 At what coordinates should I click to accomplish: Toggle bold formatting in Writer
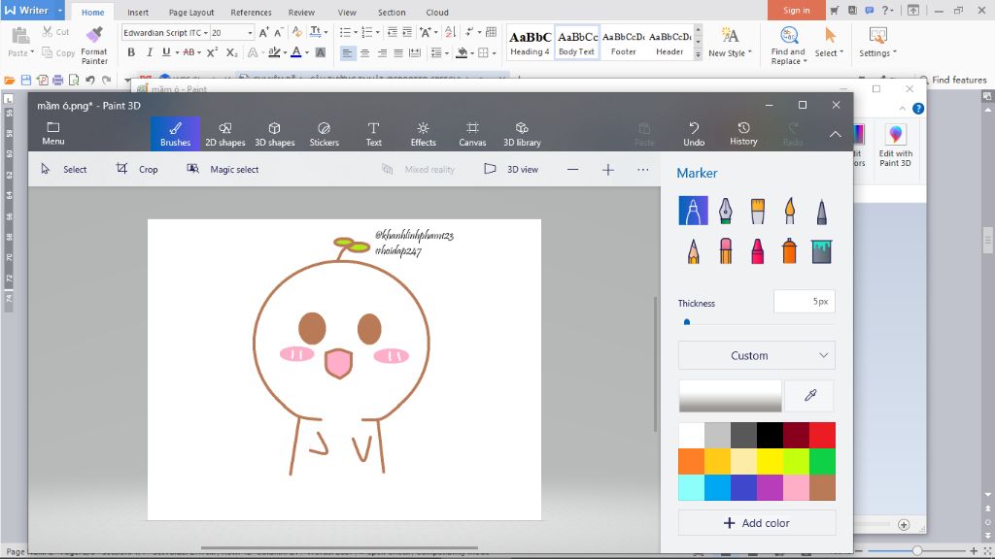click(131, 52)
